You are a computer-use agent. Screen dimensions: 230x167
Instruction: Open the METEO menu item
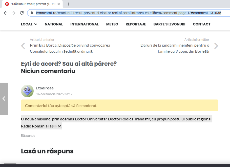112,24
